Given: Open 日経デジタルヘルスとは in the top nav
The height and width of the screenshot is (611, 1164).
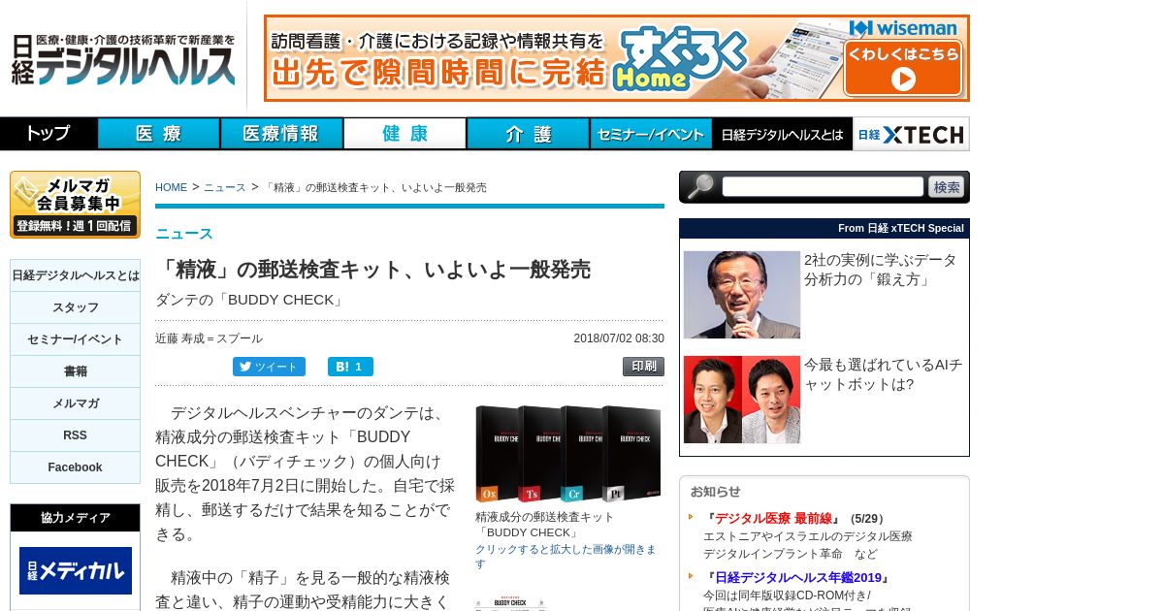Looking at the screenshot, I should 782,134.
